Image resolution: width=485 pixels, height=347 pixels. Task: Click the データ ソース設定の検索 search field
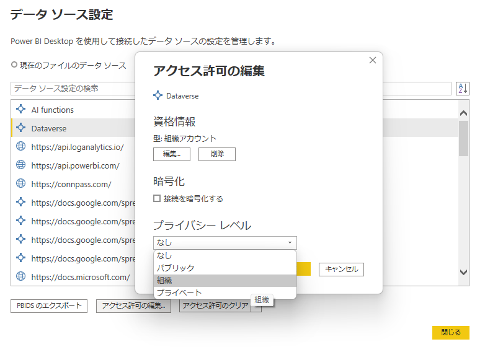pyautogui.click(x=74, y=89)
